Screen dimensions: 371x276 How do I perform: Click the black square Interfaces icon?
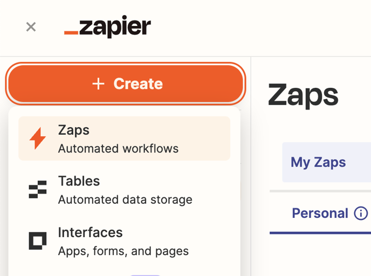(38, 241)
